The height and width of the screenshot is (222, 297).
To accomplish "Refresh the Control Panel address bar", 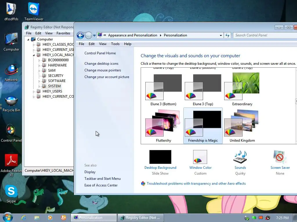I will click(227, 35).
